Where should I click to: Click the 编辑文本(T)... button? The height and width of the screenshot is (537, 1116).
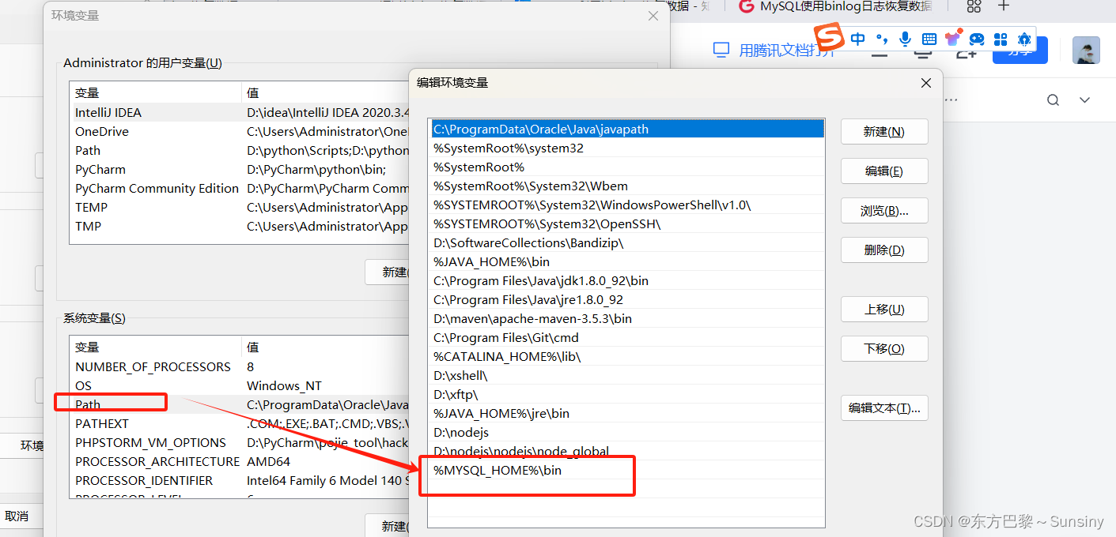pyautogui.click(x=884, y=408)
